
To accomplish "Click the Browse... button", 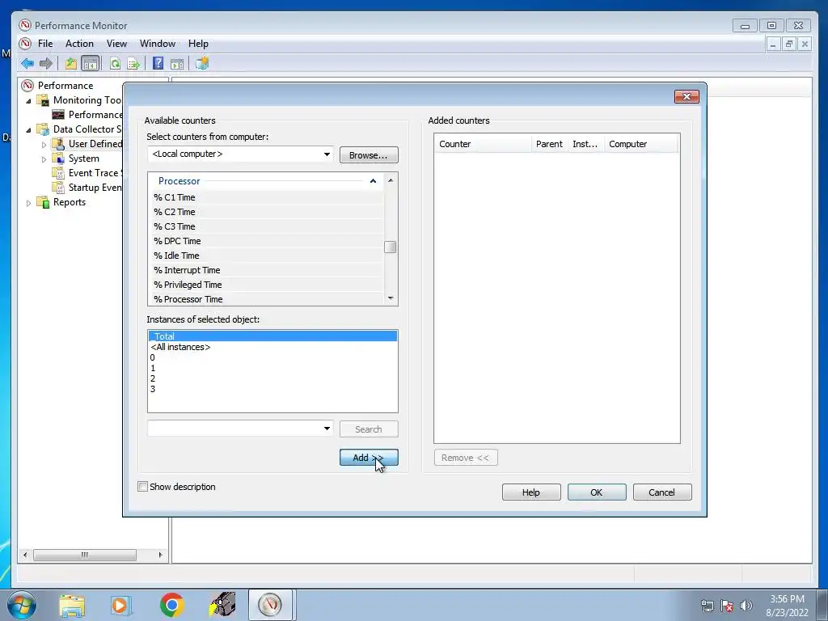I will click(x=369, y=155).
